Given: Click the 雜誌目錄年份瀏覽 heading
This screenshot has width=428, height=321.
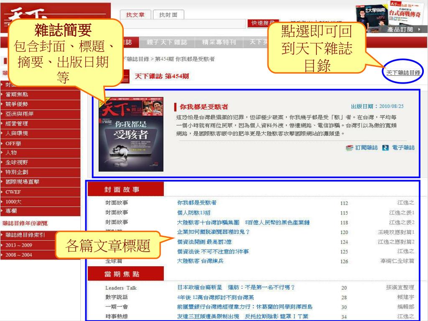Looking at the screenshot, I should (25, 223).
